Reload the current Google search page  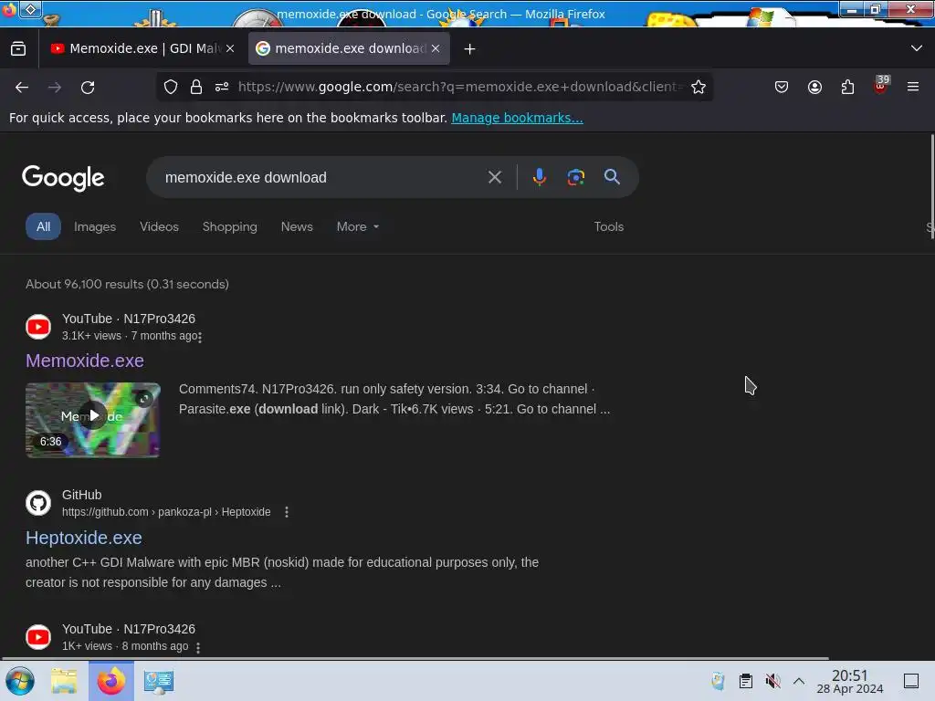point(88,87)
